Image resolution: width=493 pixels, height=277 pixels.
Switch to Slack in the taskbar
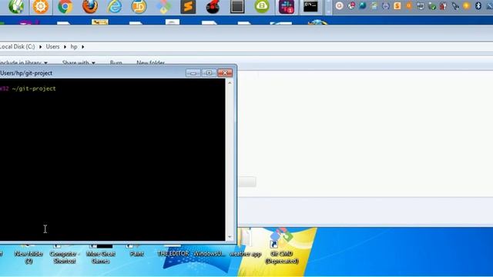click(287, 7)
